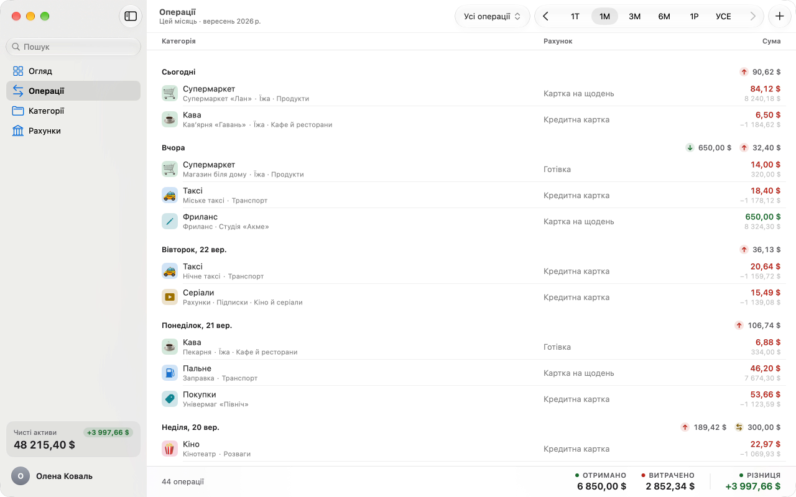
Task: Show the УСЕ time range
Action: click(723, 16)
